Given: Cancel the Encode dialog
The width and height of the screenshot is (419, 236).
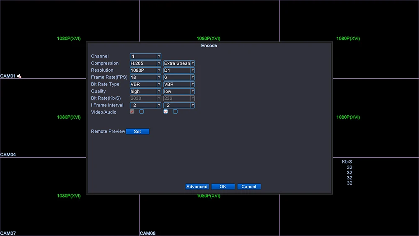Looking at the screenshot, I should [x=249, y=187].
